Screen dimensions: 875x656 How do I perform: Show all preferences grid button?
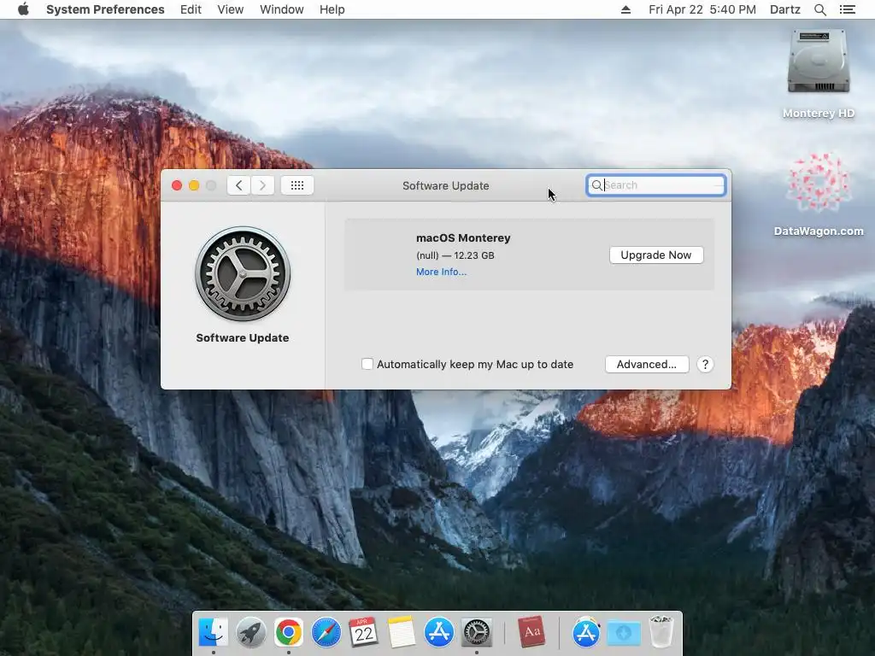point(297,185)
